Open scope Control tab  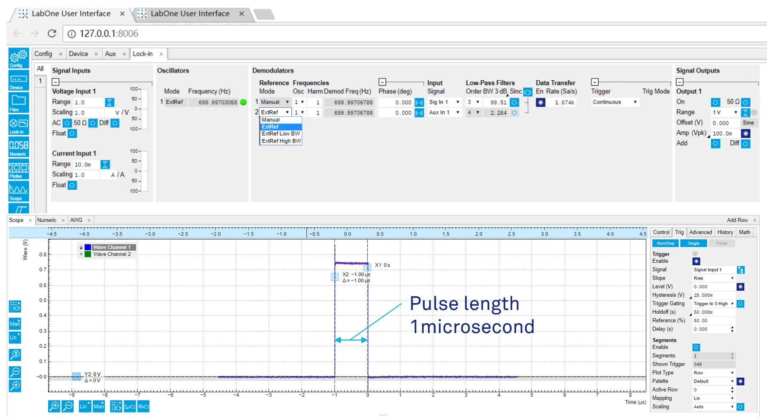coord(661,232)
